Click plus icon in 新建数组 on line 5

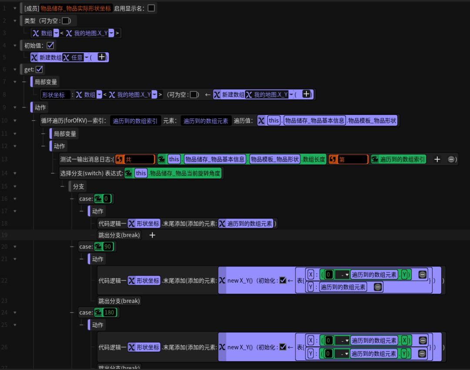[x=102, y=57]
